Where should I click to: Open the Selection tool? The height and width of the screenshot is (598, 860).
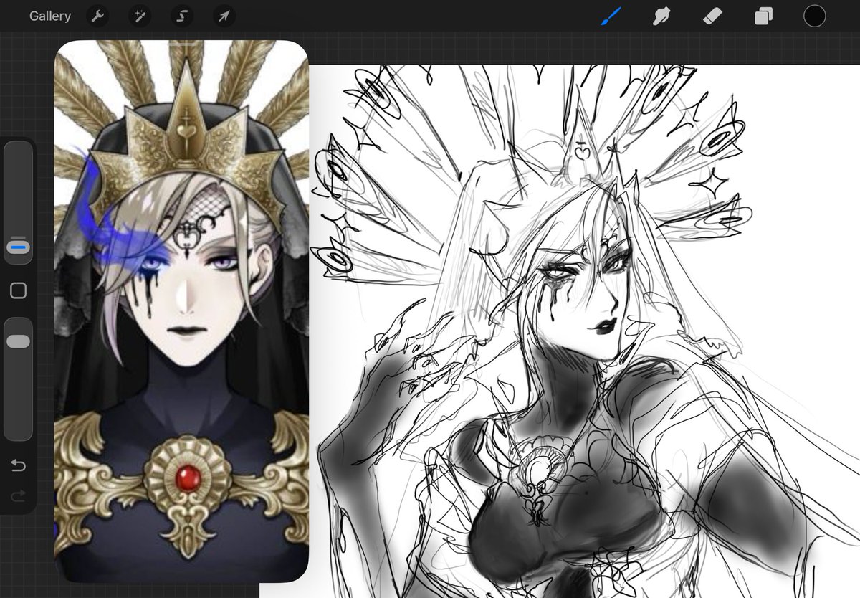(182, 16)
